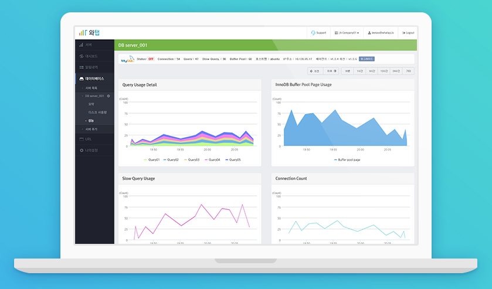
Task: Toggle the Buffer pool page legend
Action: (347, 159)
